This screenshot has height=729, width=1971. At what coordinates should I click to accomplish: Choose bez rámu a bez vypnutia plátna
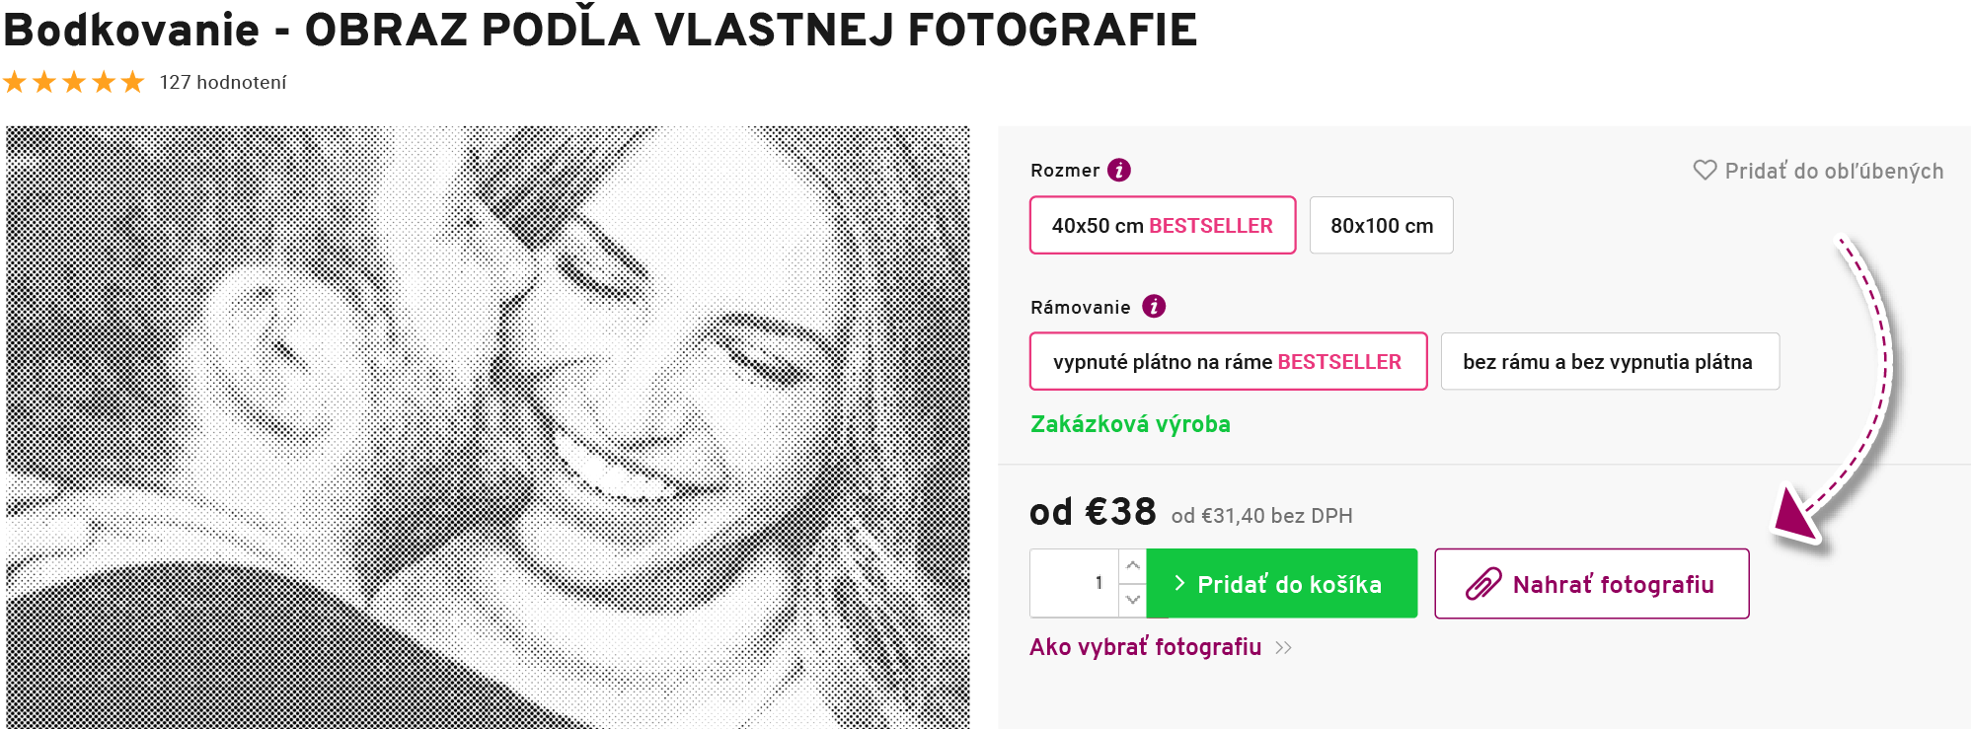coord(1610,361)
